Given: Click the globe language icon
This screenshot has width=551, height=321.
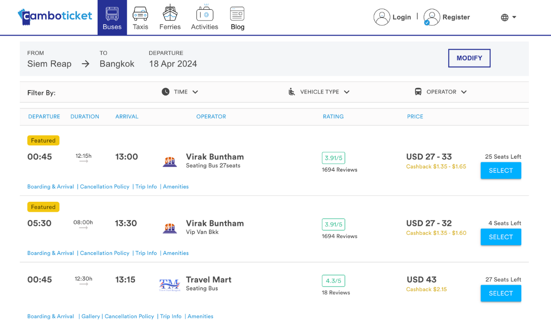Looking at the screenshot, I should pyautogui.click(x=505, y=17).
